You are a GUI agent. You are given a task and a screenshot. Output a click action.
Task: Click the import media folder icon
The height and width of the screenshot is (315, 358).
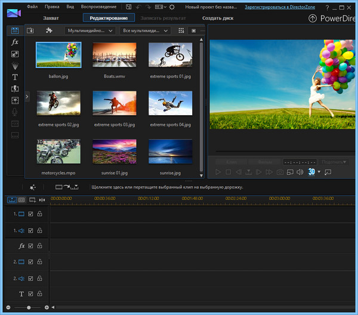coord(30,30)
